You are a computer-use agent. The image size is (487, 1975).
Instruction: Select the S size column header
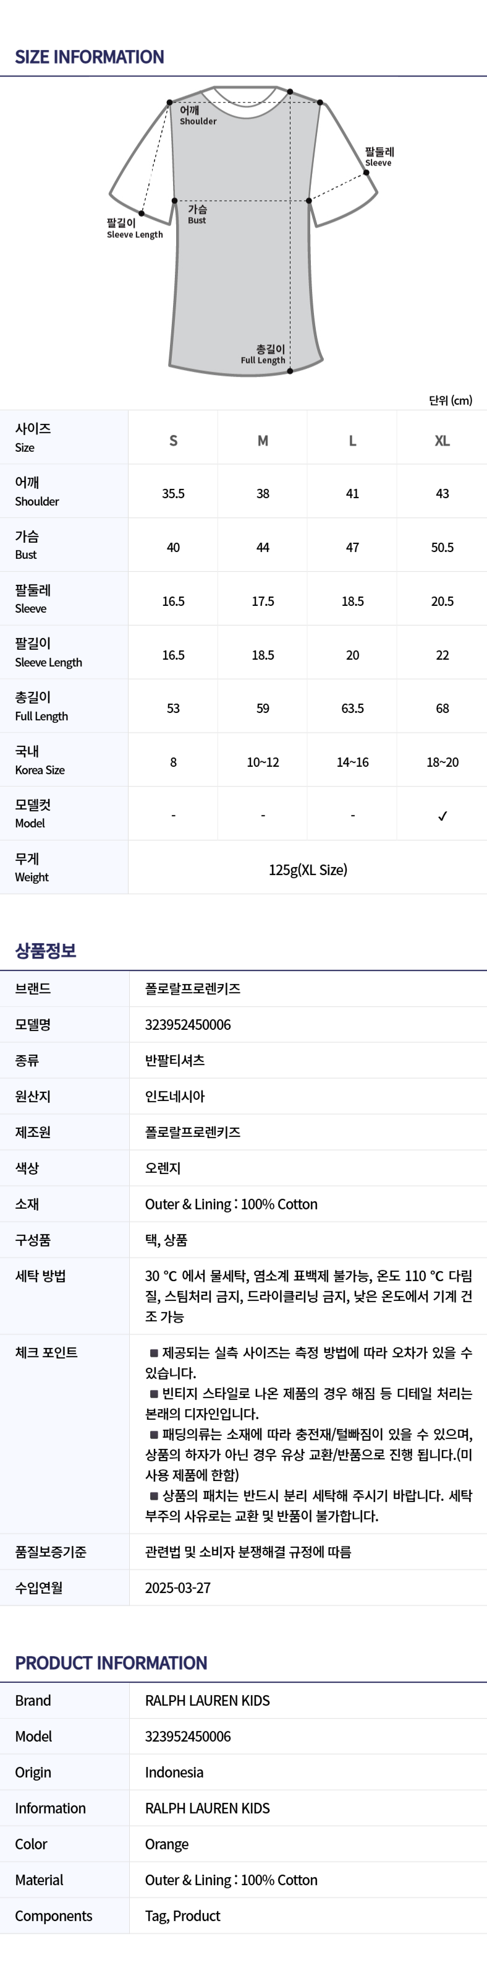(173, 440)
